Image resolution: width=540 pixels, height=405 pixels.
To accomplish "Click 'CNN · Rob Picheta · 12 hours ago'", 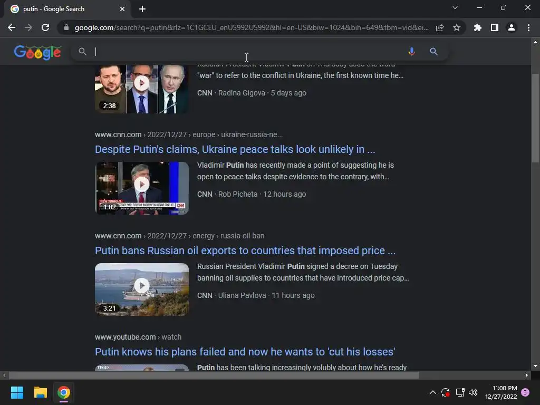I will (252, 194).
